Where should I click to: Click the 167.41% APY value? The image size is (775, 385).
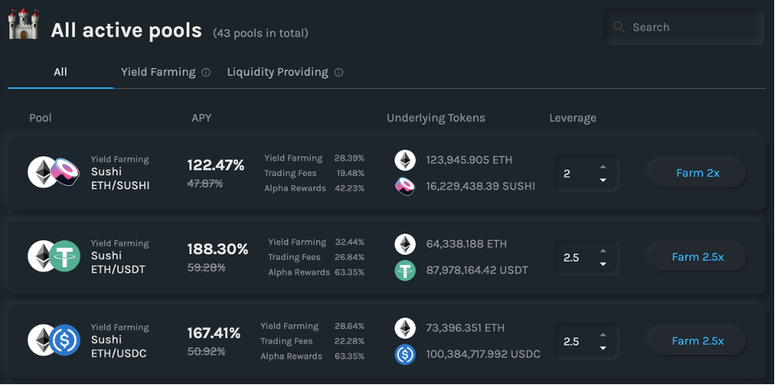[x=213, y=333]
